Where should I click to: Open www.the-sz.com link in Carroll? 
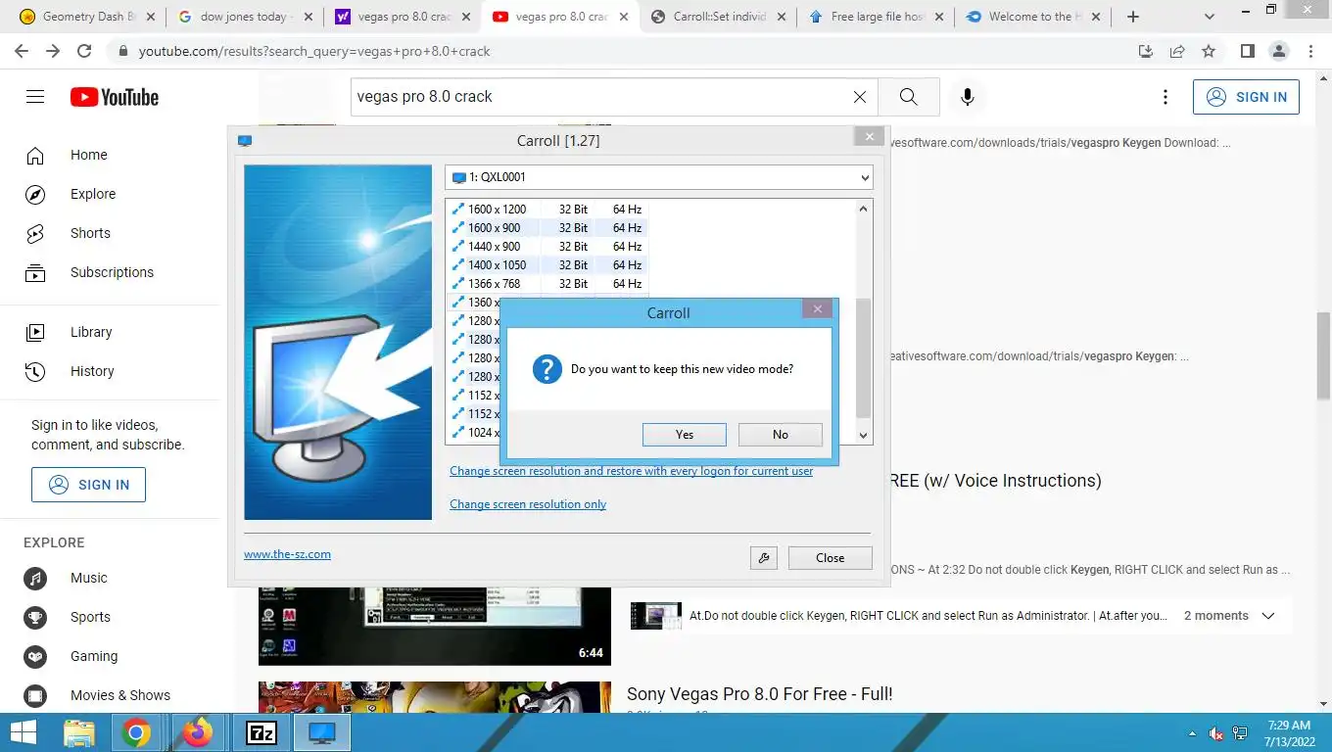(x=287, y=554)
